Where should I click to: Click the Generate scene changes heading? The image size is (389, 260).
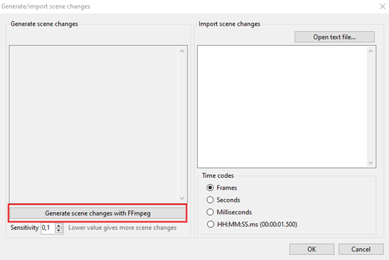click(44, 24)
